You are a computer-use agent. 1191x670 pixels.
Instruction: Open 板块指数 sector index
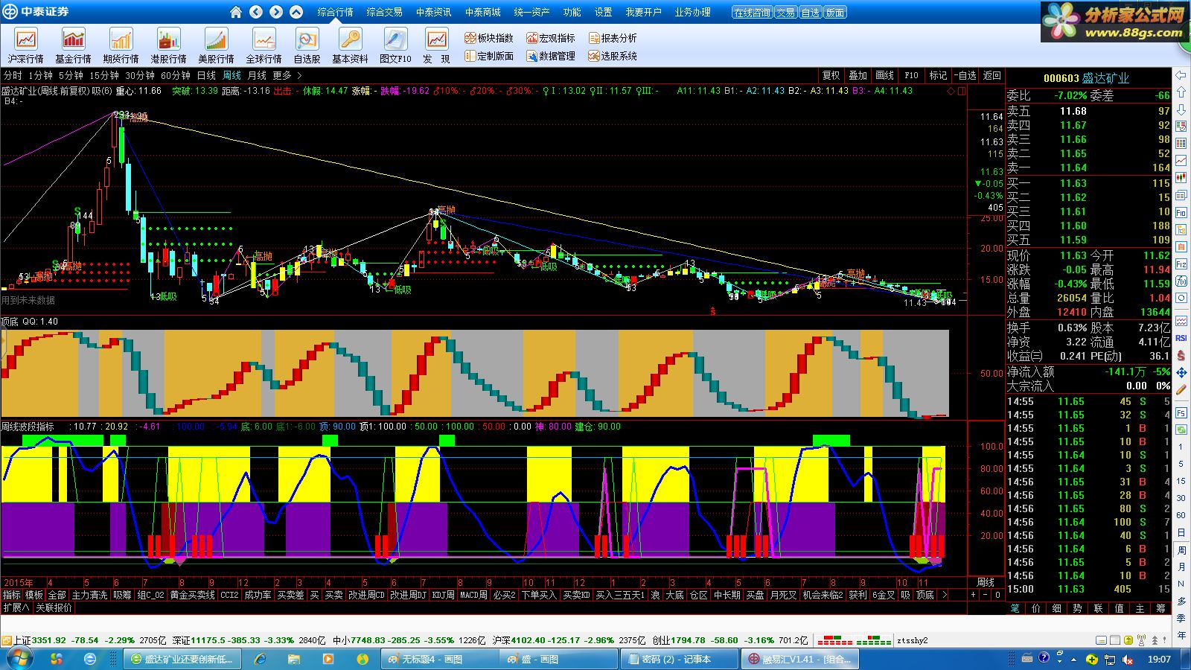pyautogui.click(x=489, y=38)
